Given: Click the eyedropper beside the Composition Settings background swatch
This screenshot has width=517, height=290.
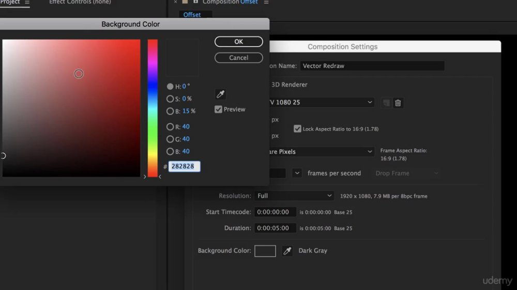Looking at the screenshot, I should [x=287, y=251].
